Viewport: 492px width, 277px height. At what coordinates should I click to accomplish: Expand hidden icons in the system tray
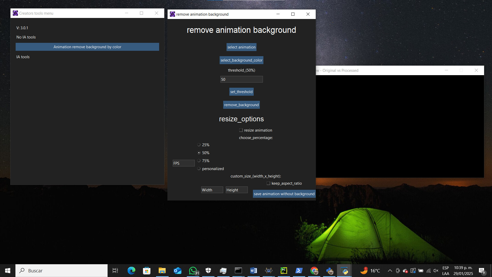pyautogui.click(x=390, y=270)
